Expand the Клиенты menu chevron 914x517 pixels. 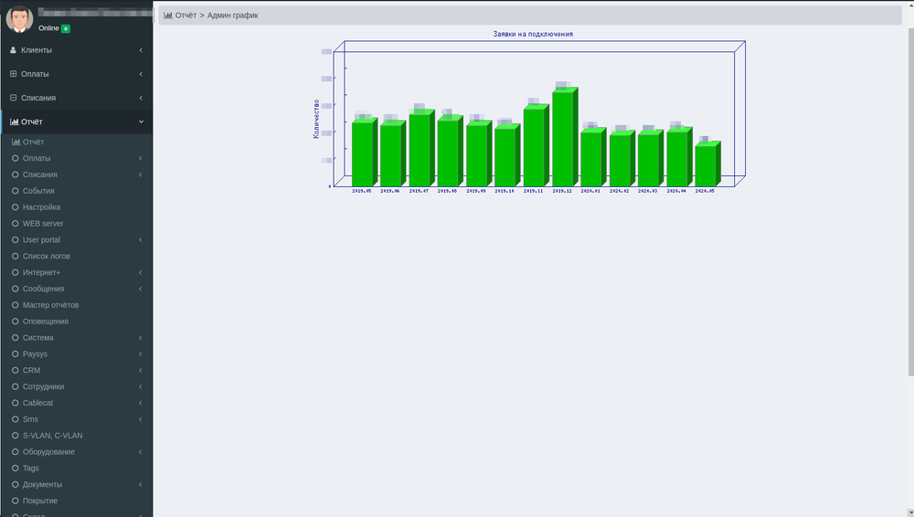[x=141, y=50]
